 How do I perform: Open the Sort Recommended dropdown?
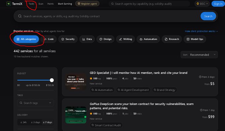tap(199, 55)
